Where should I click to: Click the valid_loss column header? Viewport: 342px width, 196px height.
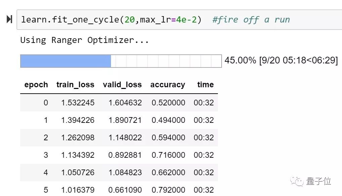[x=122, y=85]
